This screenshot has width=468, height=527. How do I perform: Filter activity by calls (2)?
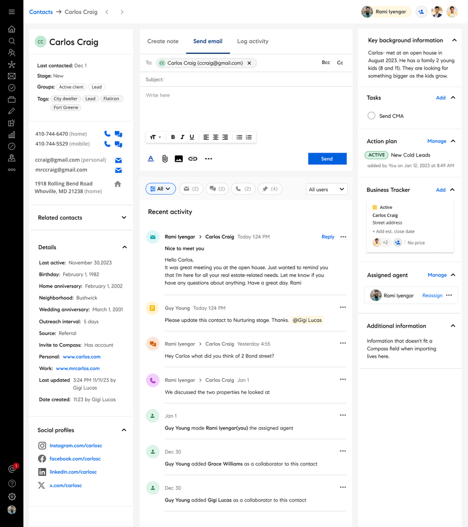pyautogui.click(x=244, y=189)
